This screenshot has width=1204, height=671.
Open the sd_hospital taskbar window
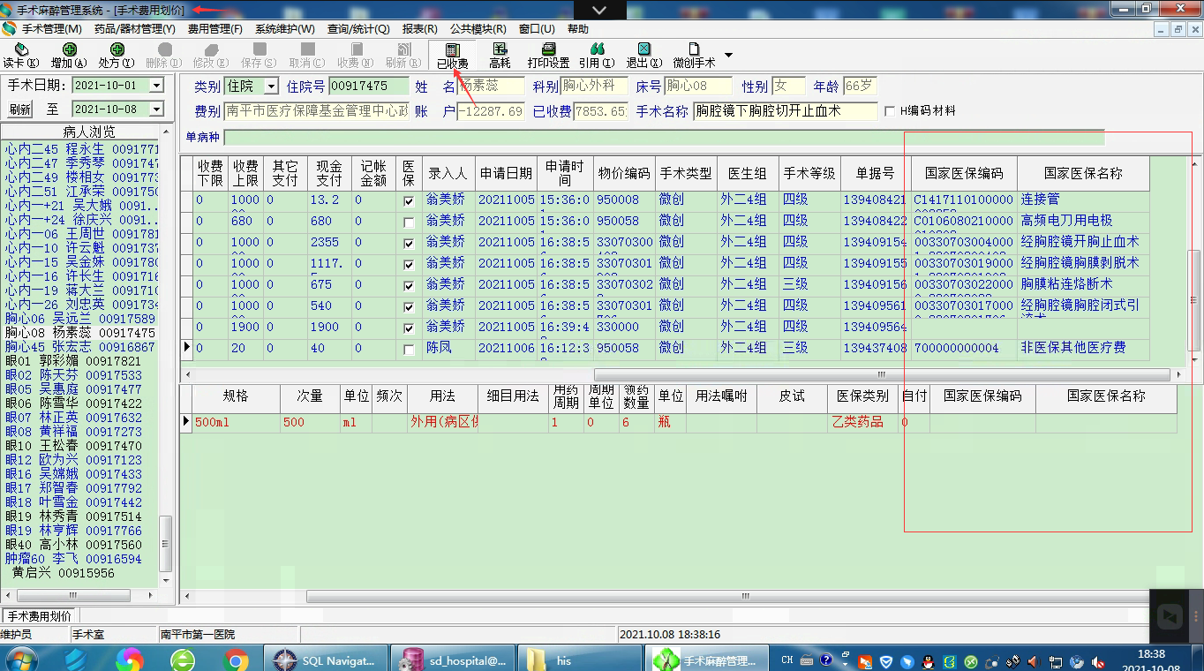coord(454,660)
